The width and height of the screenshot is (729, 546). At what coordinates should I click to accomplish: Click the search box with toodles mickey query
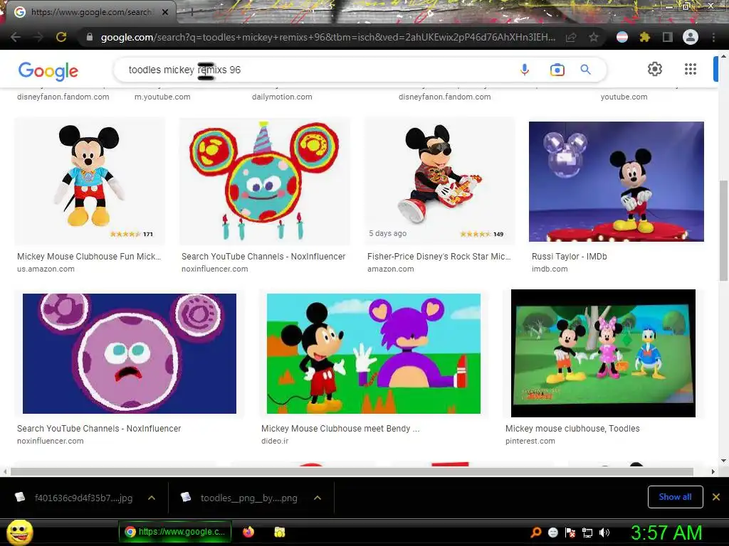(x=316, y=70)
